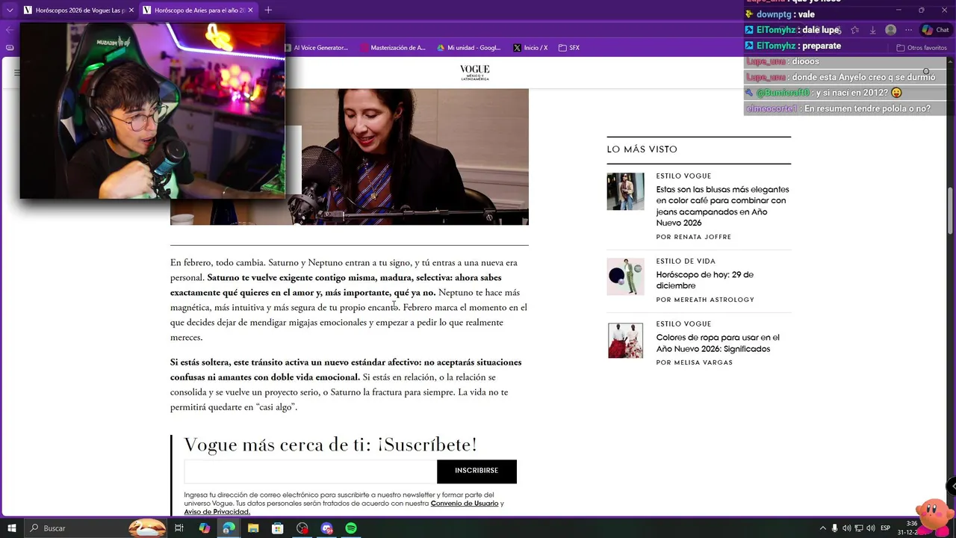Click the microphone tray icon

point(835,528)
